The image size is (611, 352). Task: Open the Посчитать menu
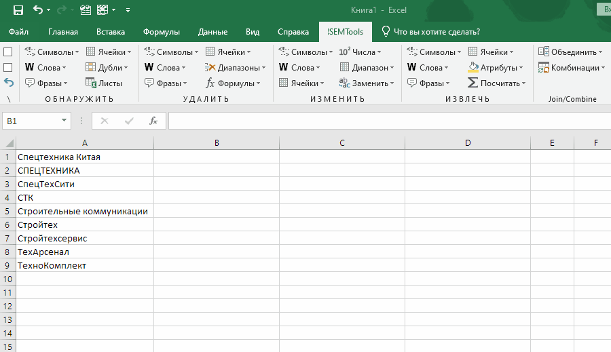[x=497, y=83]
